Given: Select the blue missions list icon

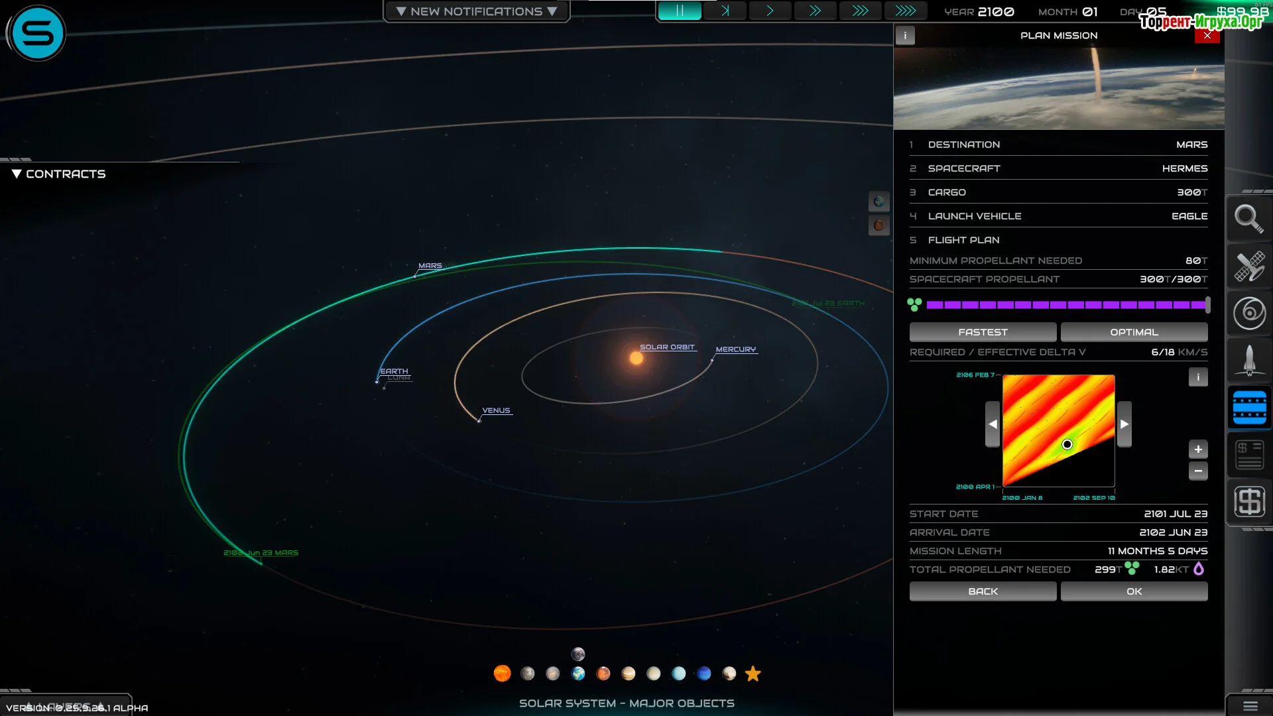Looking at the screenshot, I should [x=1249, y=408].
